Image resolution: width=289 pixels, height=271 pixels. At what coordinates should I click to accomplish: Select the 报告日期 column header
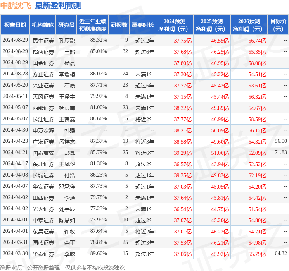click(x=15, y=25)
